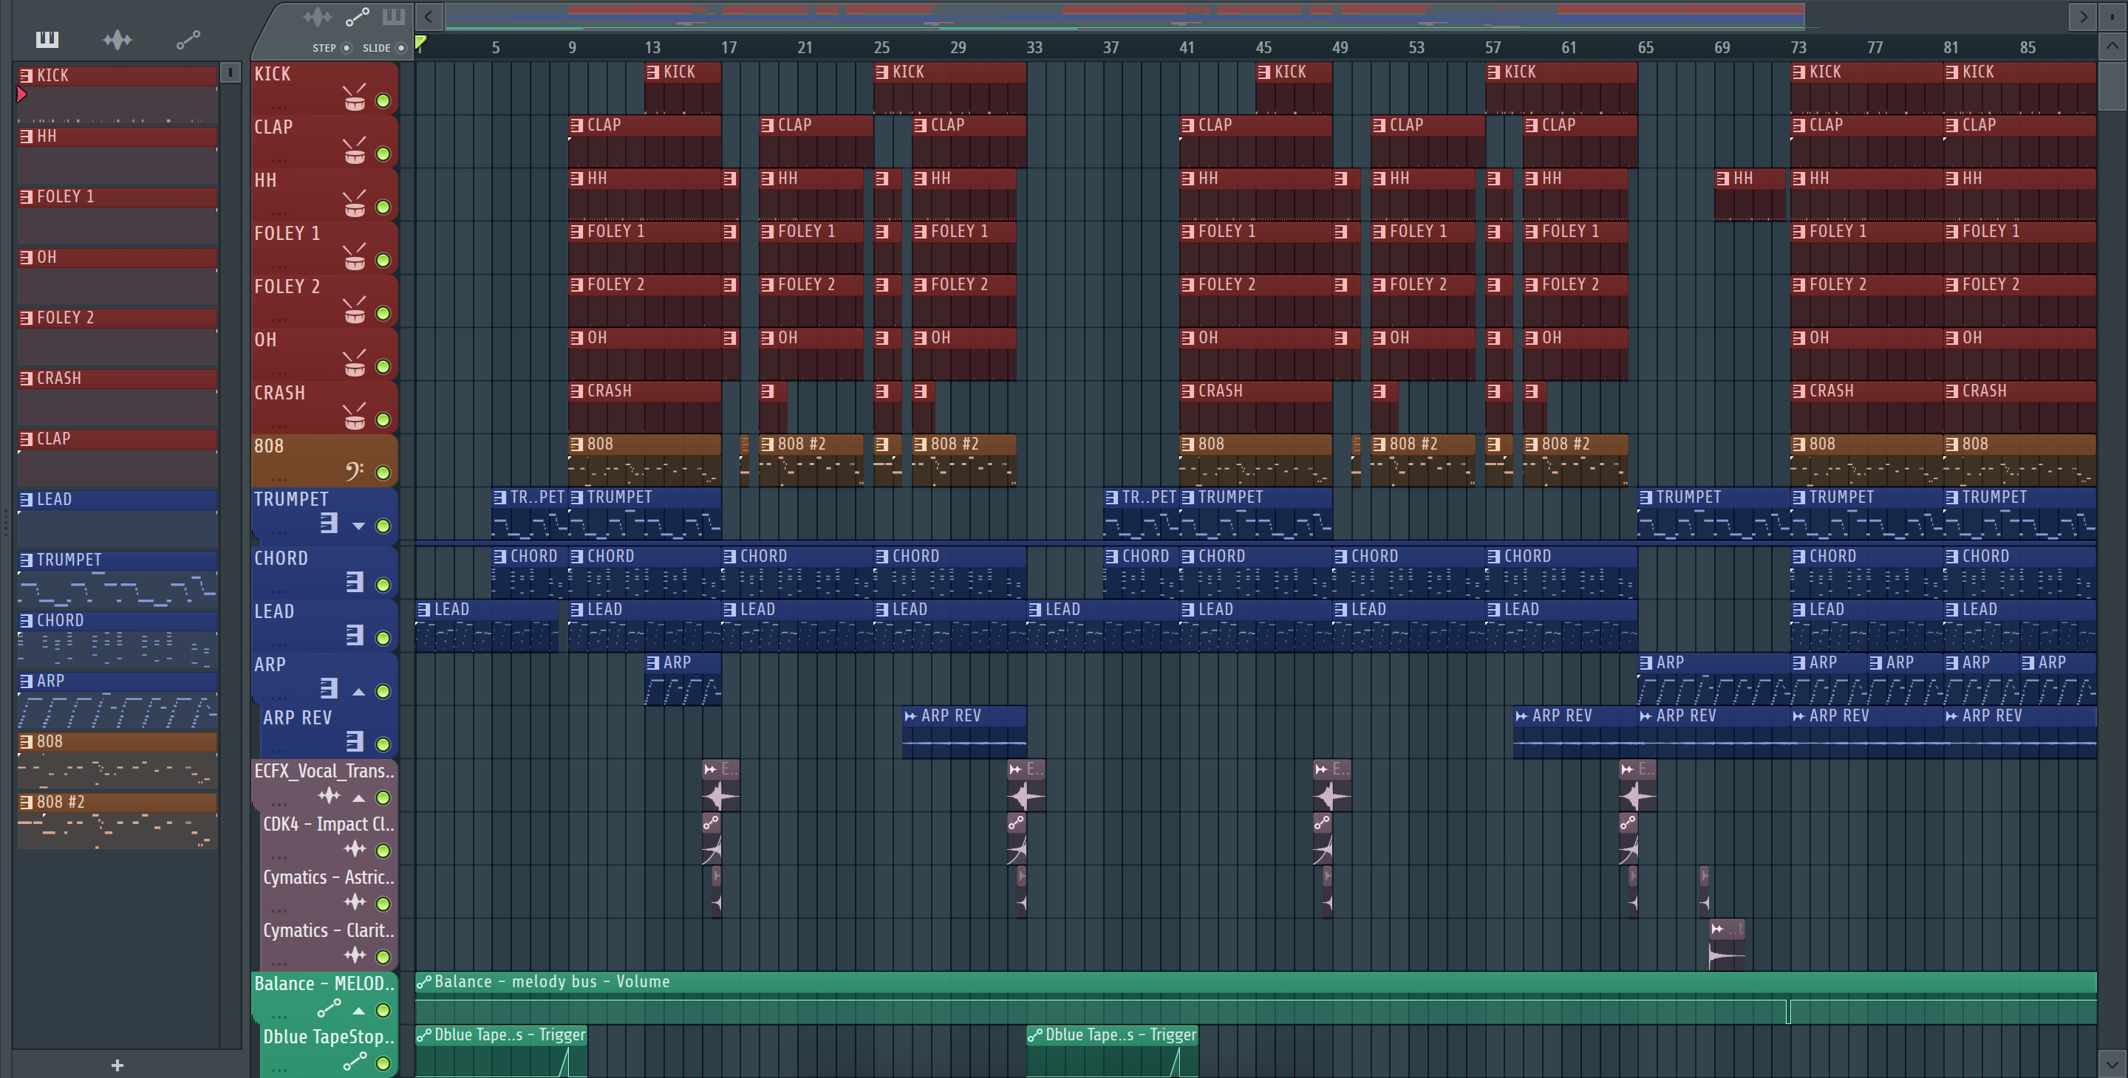
Task: Enable SLIDE mode radio button
Action: pos(401,48)
